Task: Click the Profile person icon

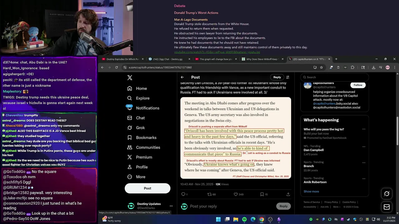Action: [x=130, y=167]
